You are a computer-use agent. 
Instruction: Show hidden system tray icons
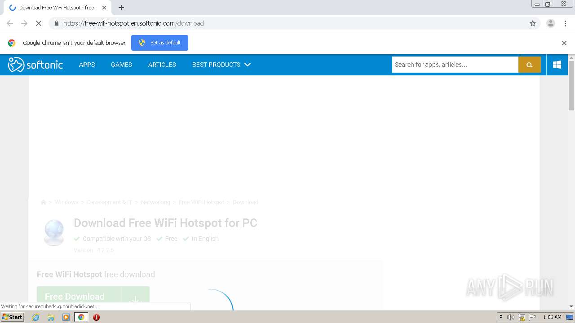pyautogui.click(x=501, y=317)
